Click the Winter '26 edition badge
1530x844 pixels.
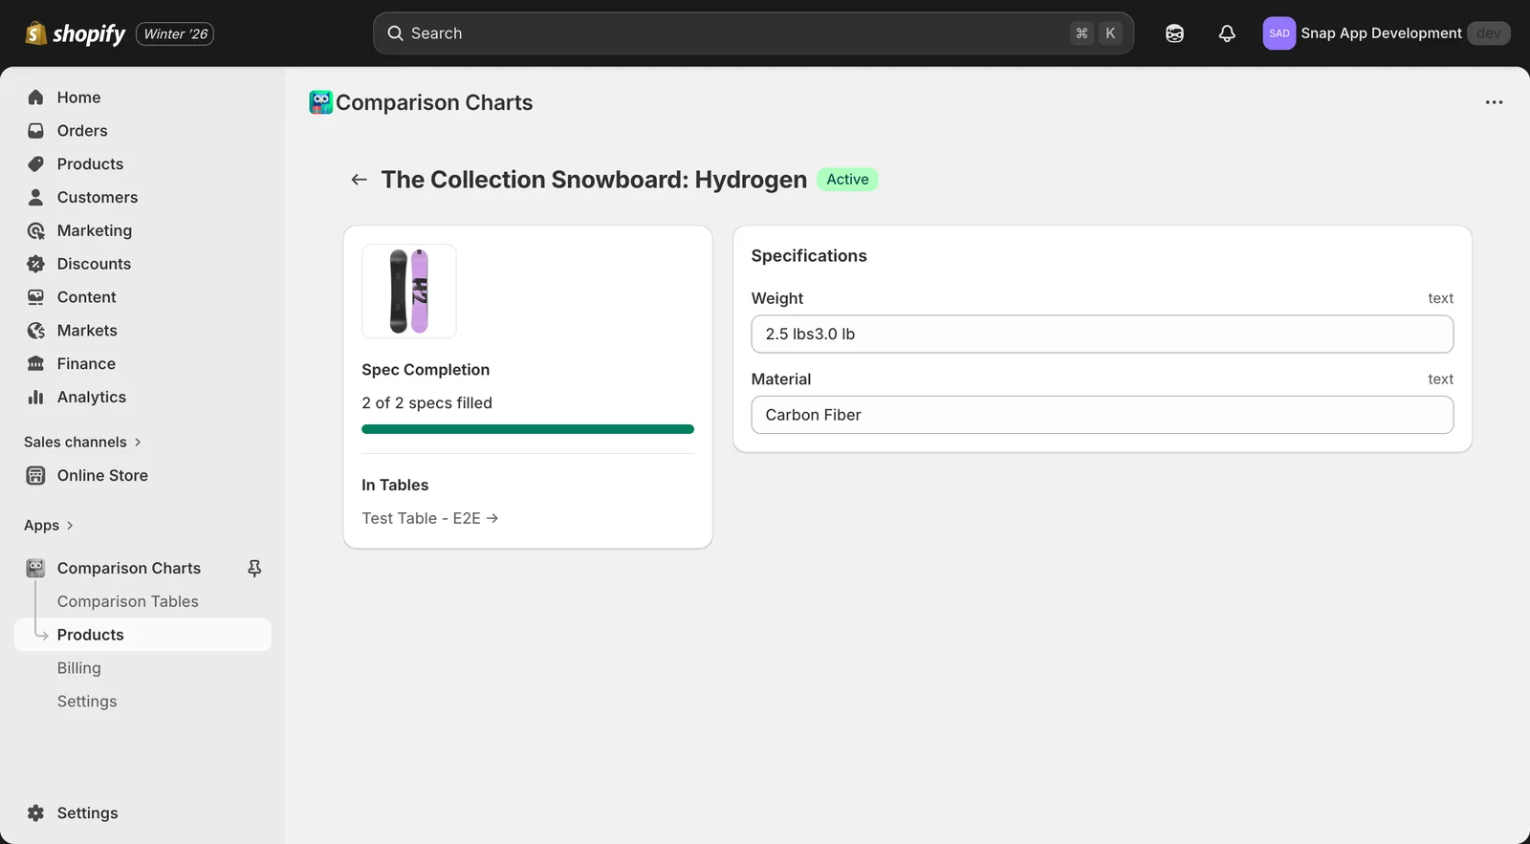pos(175,33)
